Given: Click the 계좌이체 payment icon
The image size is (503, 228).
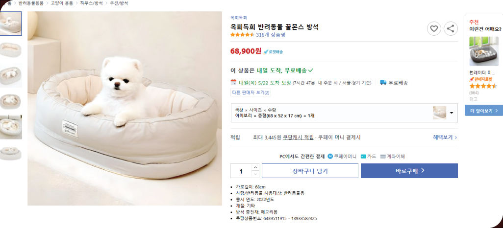Looking at the screenshot, I should [383, 157].
